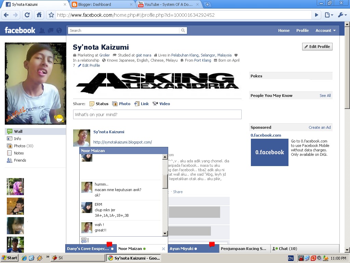Click EN language indicator in tray

290,258
